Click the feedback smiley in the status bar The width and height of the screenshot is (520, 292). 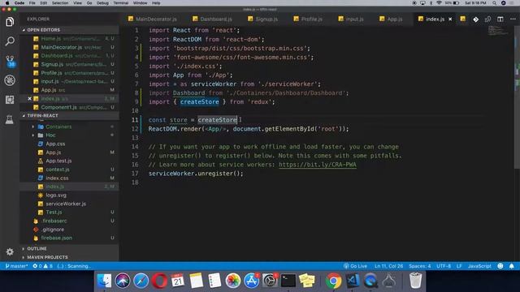500,266
